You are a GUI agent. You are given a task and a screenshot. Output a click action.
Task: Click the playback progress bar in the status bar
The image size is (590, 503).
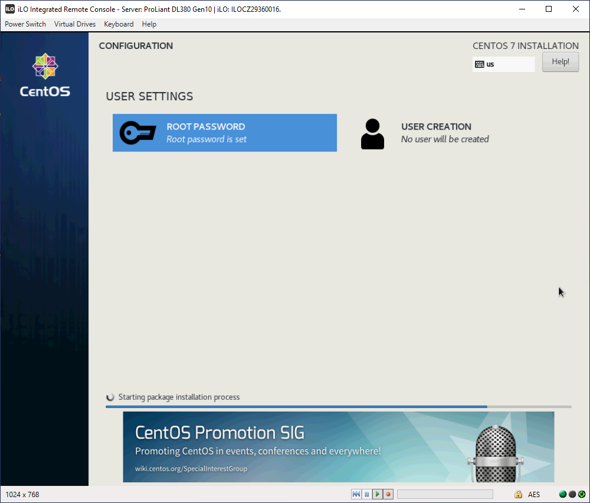(445, 494)
